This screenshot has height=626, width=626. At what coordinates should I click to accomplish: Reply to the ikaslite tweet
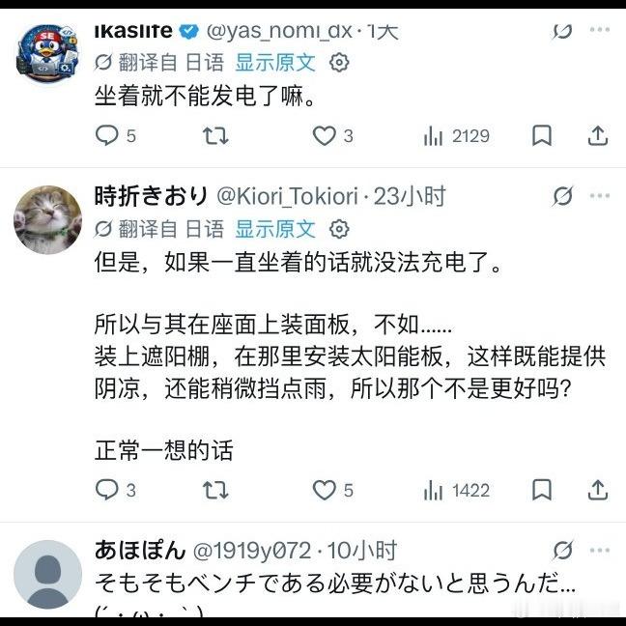point(107,136)
